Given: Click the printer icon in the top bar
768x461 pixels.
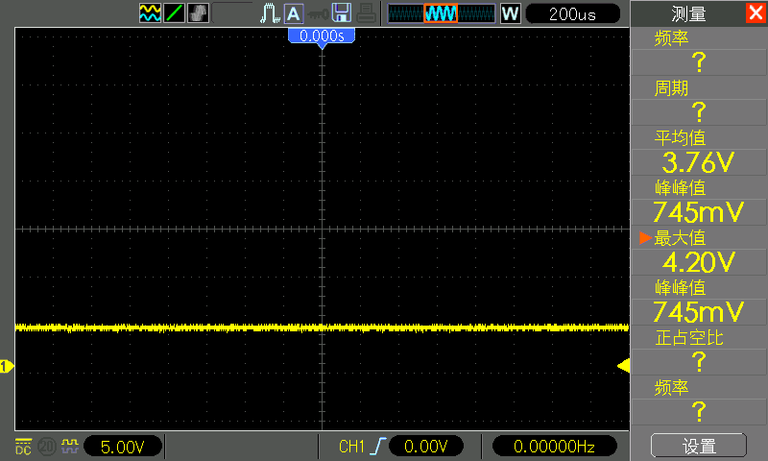Looking at the screenshot, I should click(365, 13).
